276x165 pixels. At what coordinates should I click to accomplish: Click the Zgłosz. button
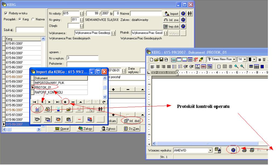click(108, 129)
